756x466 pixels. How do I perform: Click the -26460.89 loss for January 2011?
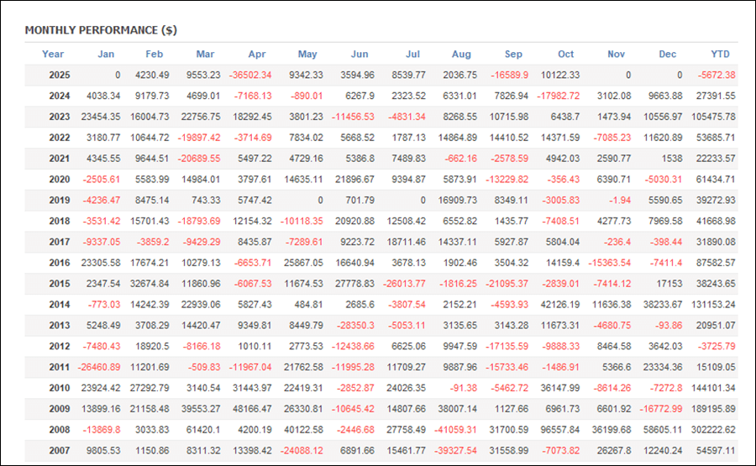[x=97, y=367]
